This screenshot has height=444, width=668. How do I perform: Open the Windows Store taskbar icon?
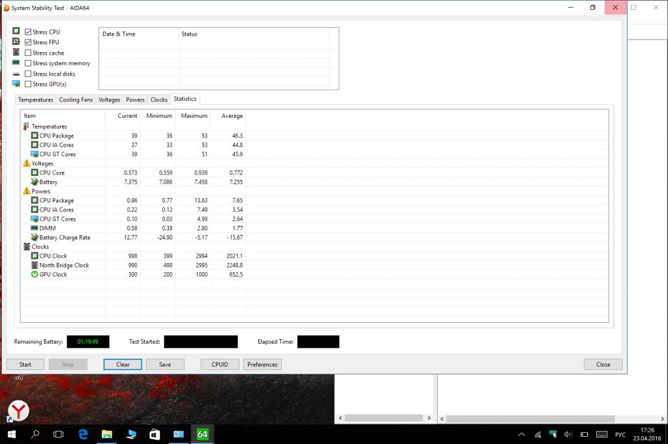pos(155,434)
